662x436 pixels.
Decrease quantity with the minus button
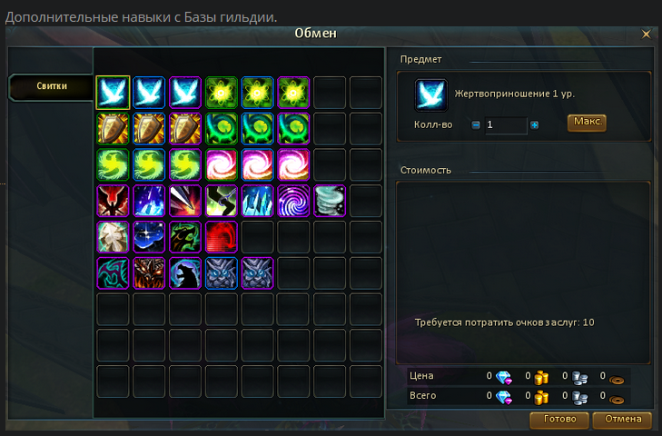pos(476,125)
